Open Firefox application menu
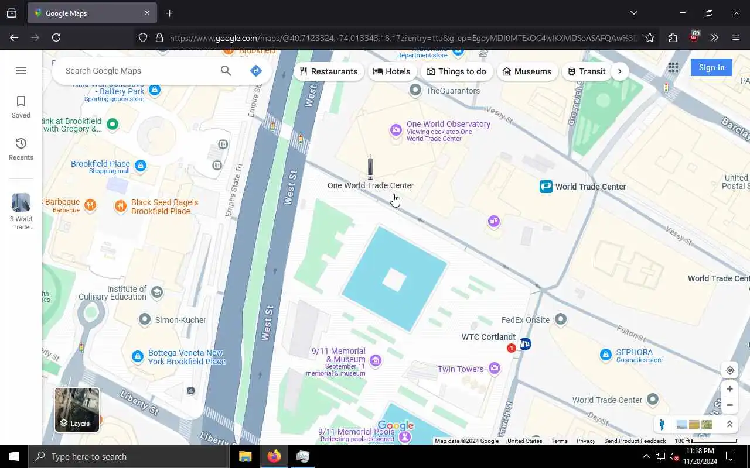 pos(736,37)
